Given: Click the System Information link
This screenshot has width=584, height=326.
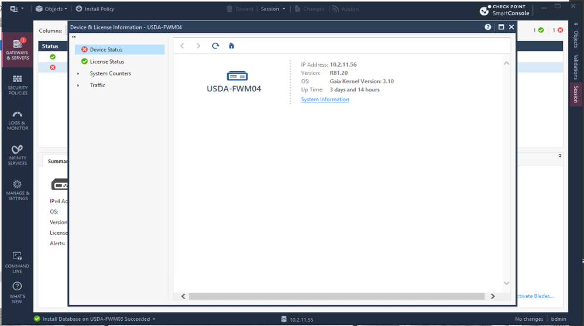Looking at the screenshot, I should click(x=325, y=99).
